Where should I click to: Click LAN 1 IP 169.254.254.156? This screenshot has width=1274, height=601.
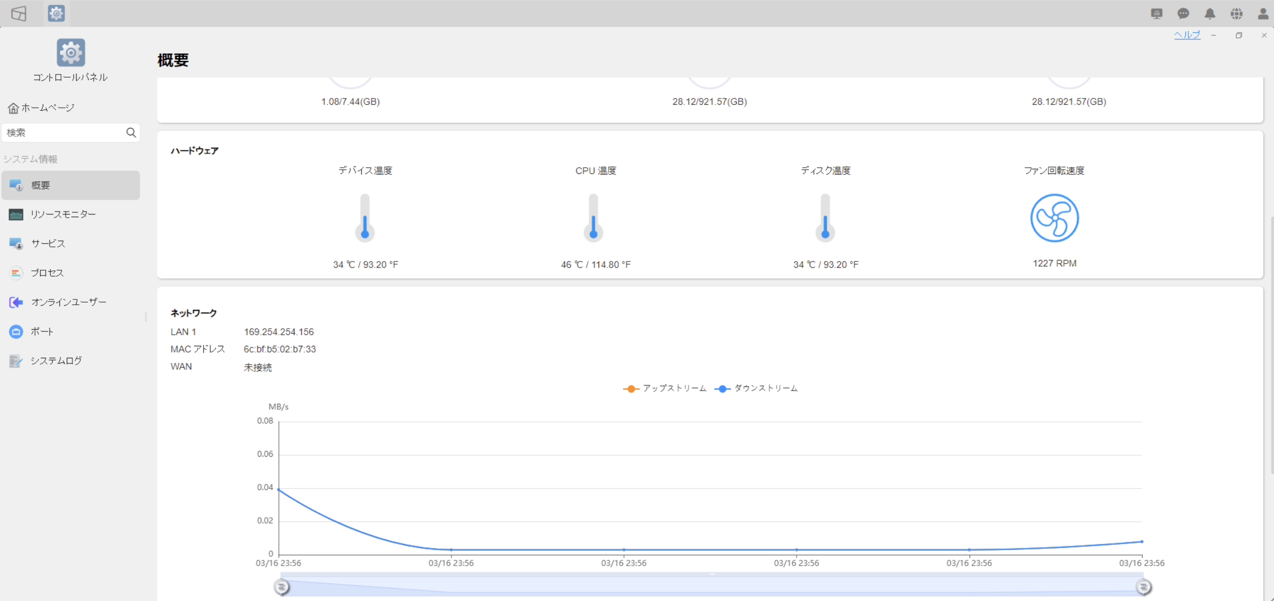tap(279, 332)
